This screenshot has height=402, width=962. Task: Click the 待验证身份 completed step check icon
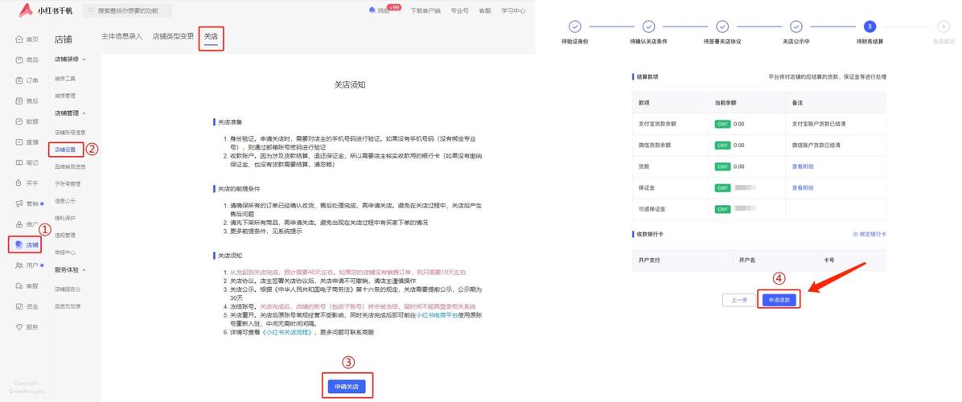pos(575,27)
